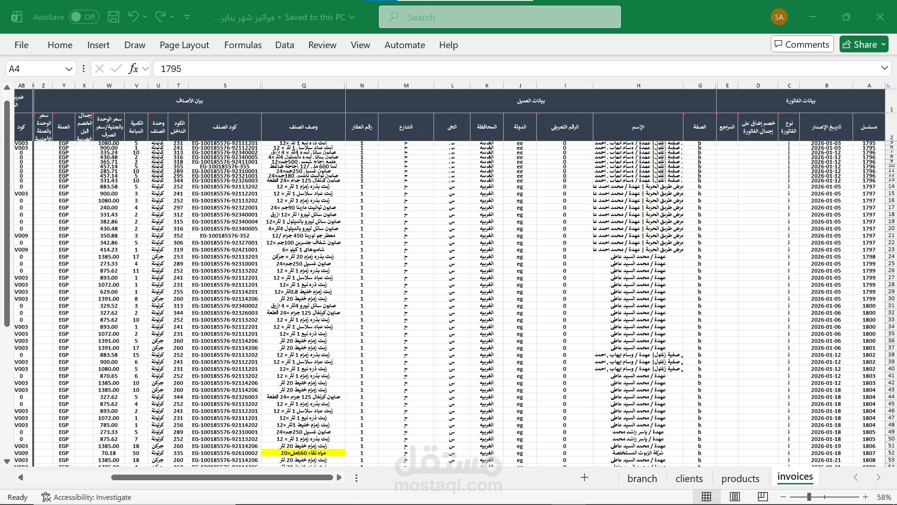Open the Share button dropdown
Viewport: 897px width, 505px height.
[883, 44]
